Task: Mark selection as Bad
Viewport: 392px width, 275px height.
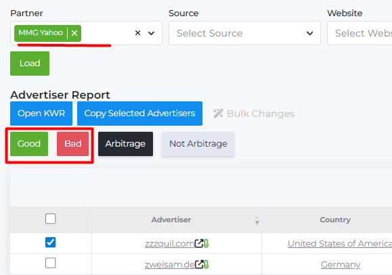Action: click(72, 144)
